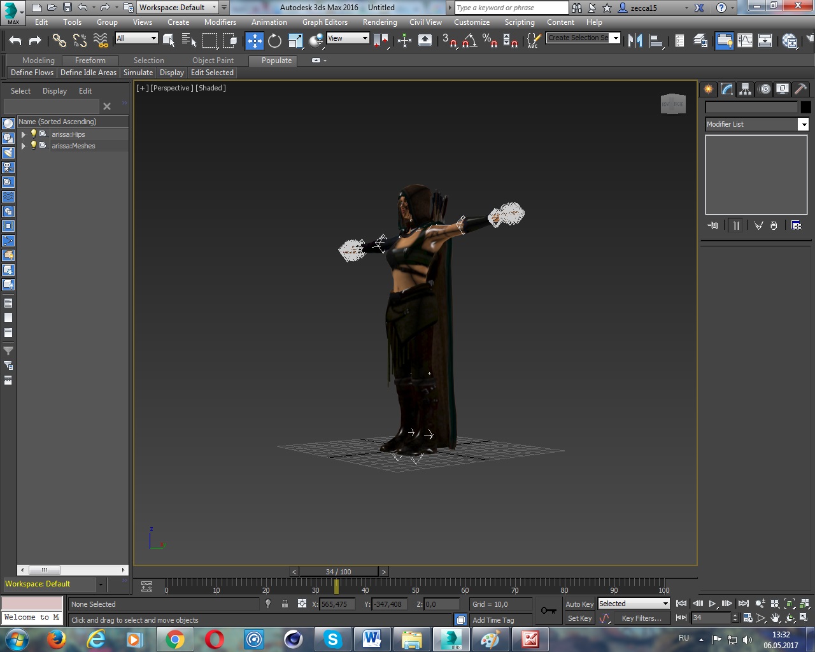
Task: Expand the arissa:Meshes tree node
Action: (x=24, y=146)
